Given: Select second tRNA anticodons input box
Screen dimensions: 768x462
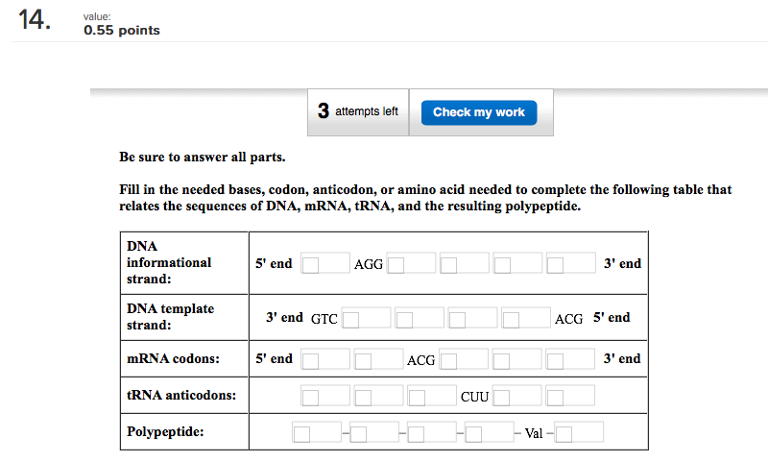Looking at the screenshot, I should pyautogui.click(x=377, y=396).
